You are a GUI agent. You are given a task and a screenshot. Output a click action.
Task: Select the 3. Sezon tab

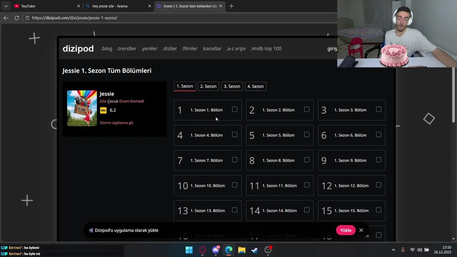pyautogui.click(x=232, y=86)
